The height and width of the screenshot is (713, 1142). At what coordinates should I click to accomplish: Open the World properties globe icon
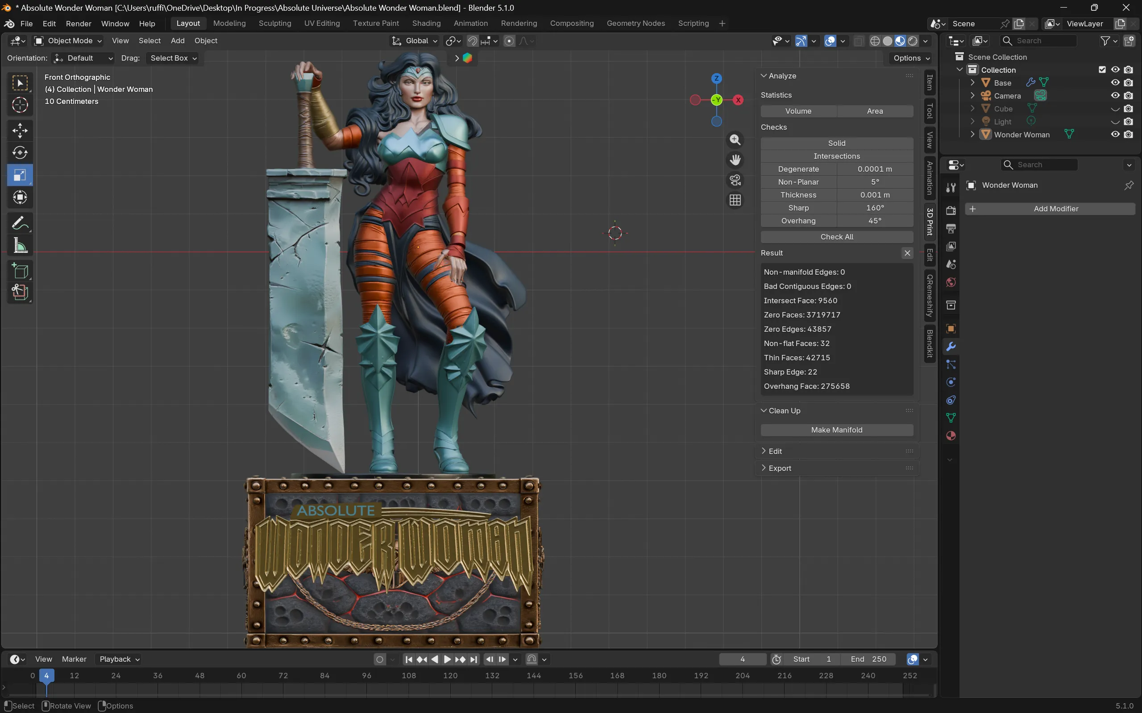[951, 282]
